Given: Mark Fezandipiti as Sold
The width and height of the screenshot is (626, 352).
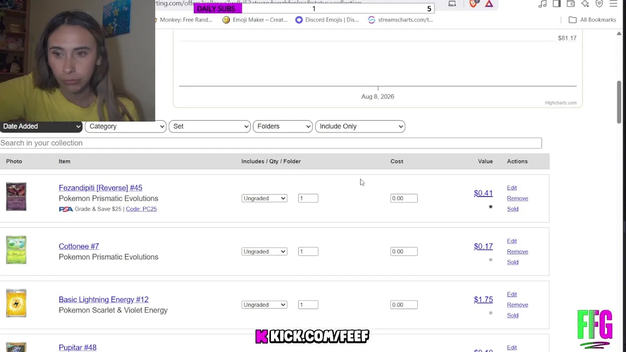Looking at the screenshot, I should point(513,209).
